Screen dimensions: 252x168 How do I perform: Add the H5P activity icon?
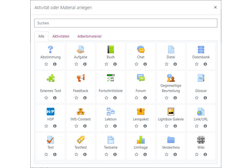50,112
